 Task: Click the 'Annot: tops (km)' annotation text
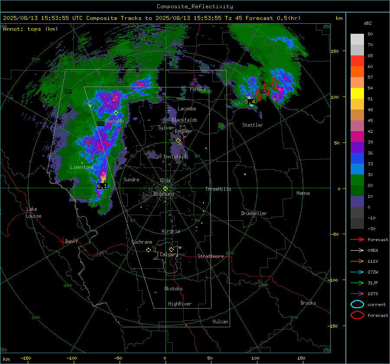30,29
